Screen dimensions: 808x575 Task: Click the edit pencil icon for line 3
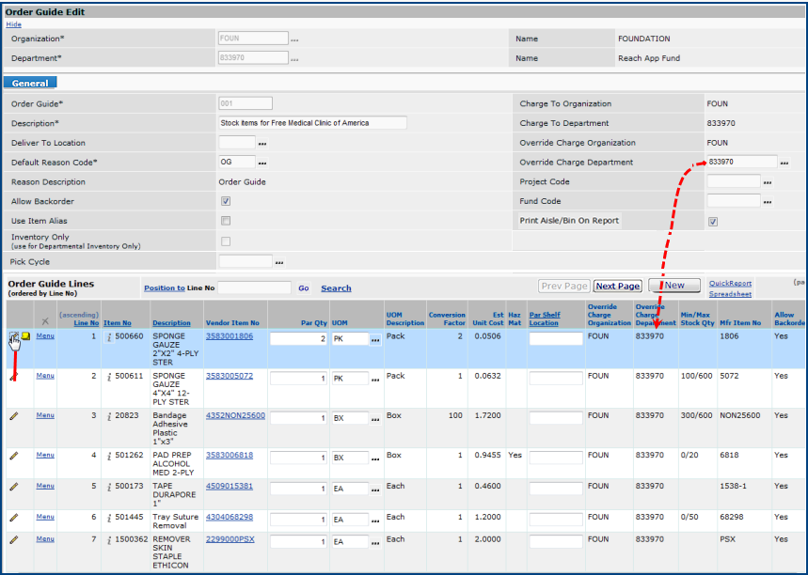pos(13,415)
